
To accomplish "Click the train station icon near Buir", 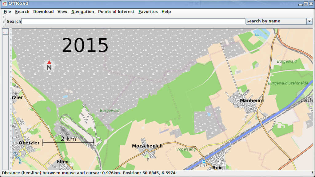I will pos(204,161).
